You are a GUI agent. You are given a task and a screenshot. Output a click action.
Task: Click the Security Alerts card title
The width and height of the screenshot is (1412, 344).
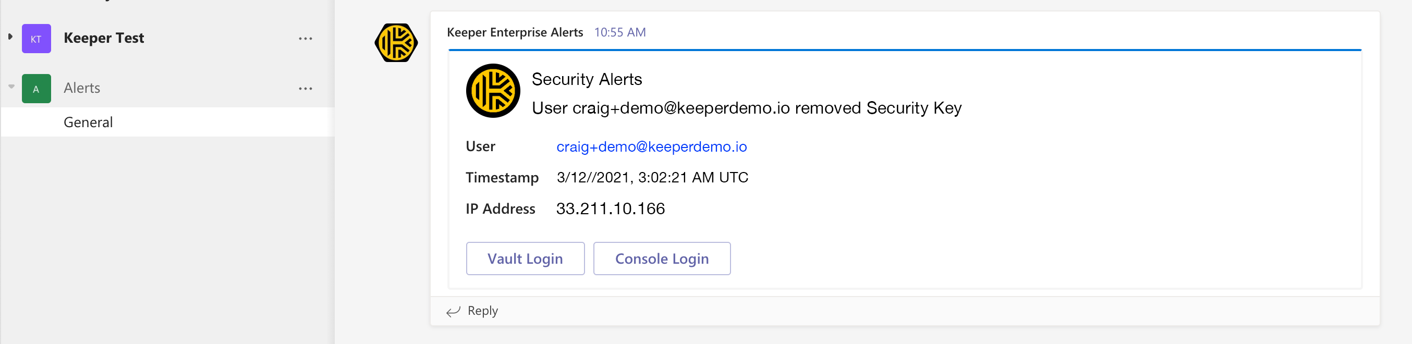pyautogui.click(x=587, y=79)
